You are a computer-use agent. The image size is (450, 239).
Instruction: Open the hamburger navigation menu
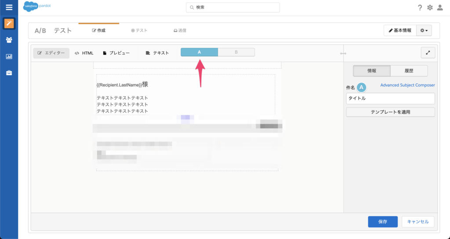pos(9,7)
